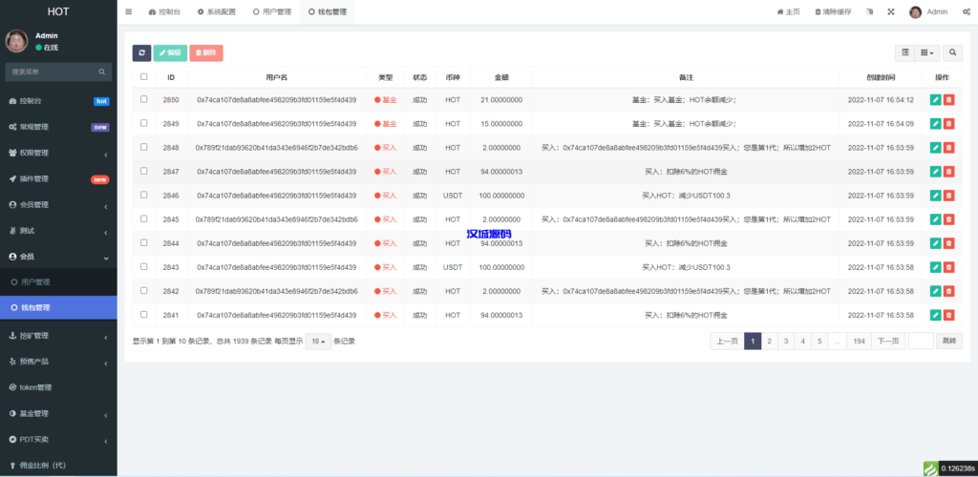The image size is (978, 477).
Task: Select the checkbox for row ID 2845
Action: (144, 218)
